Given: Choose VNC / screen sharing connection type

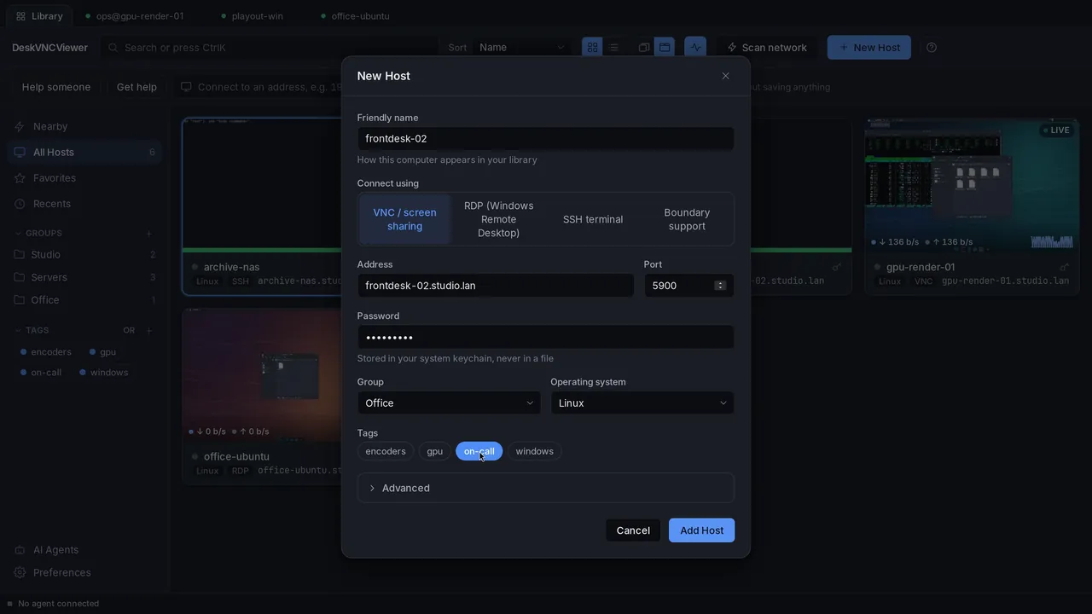Looking at the screenshot, I should point(405,219).
